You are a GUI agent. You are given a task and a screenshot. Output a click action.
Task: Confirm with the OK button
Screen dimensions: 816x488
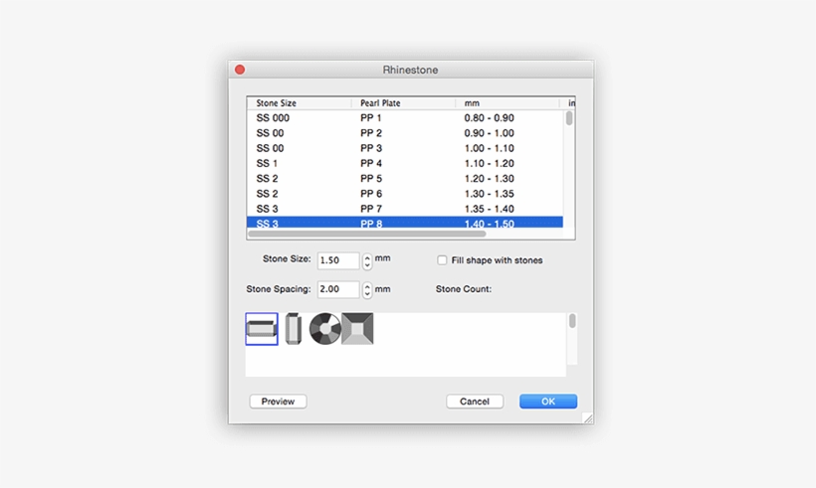548,402
